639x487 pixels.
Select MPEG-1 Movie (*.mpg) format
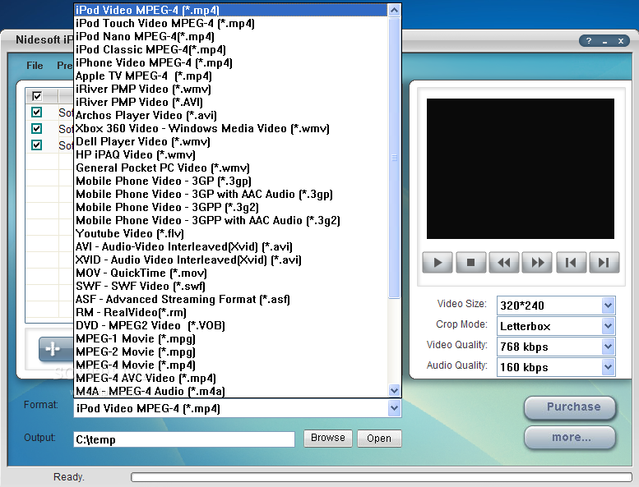coord(231,338)
